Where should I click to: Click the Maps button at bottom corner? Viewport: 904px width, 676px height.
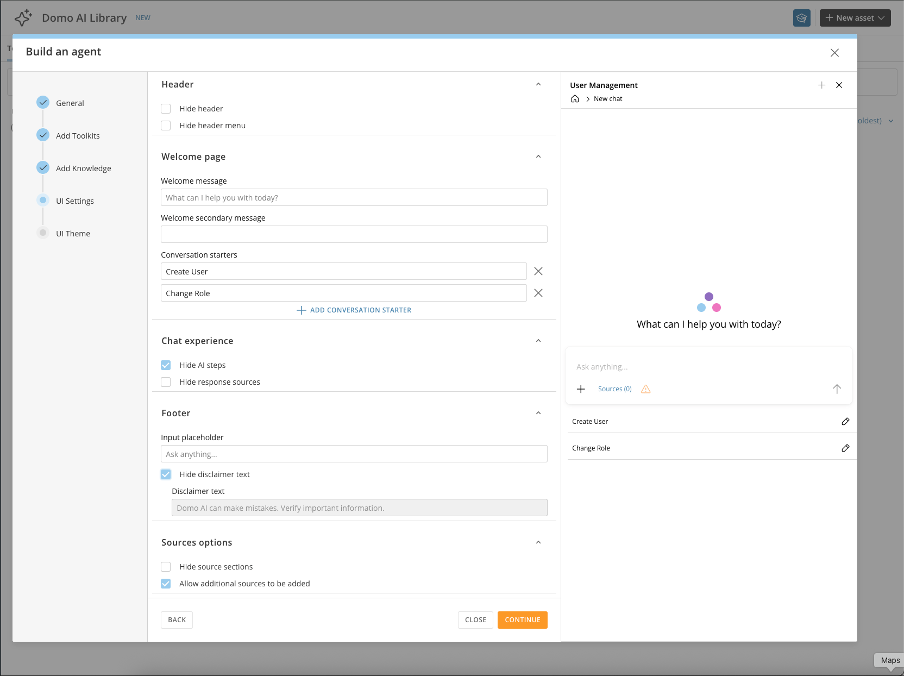[890, 660]
